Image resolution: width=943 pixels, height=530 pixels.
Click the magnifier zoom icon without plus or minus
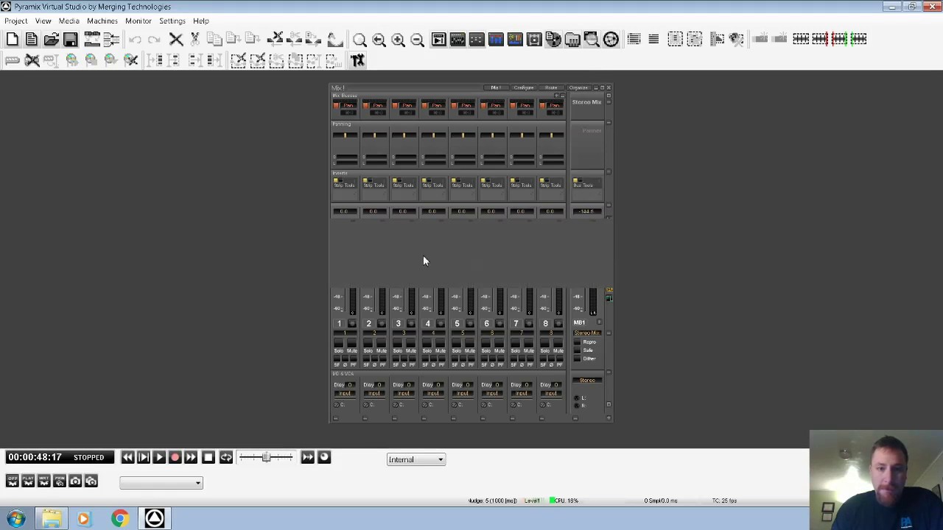pos(360,40)
